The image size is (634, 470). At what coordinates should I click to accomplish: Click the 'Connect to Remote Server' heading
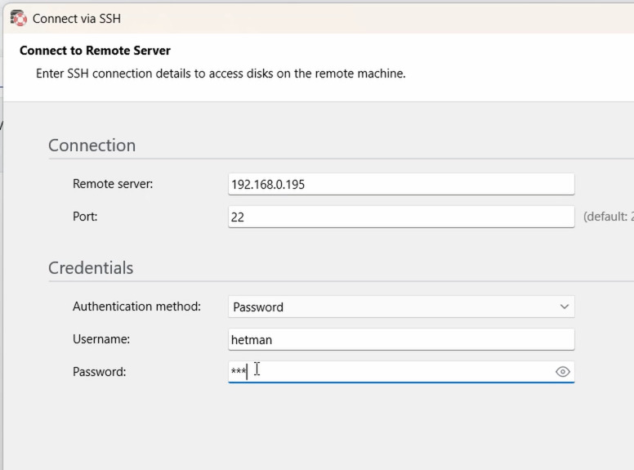(x=95, y=51)
